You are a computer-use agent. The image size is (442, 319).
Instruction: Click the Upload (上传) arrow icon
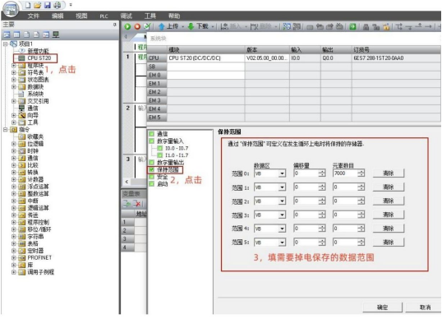click(162, 26)
